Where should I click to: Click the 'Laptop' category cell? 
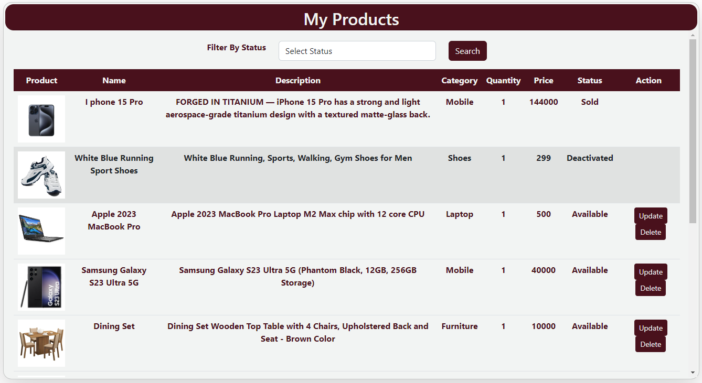click(x=460, y=214)
